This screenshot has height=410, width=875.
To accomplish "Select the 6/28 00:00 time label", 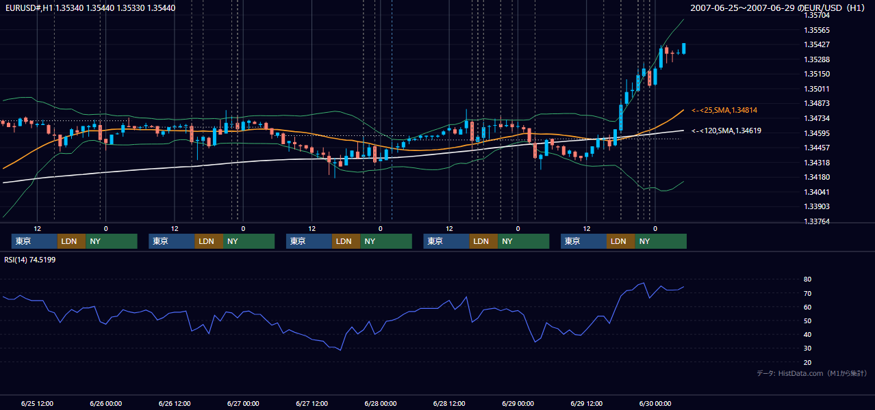I will coord(380,403).
